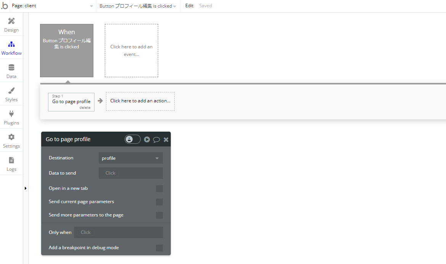
Task: Click the play icon in action panel header
Action: pos(147,139)
